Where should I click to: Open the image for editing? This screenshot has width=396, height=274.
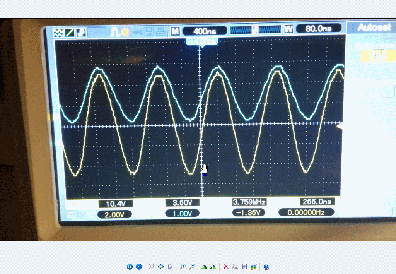(253, 267)
